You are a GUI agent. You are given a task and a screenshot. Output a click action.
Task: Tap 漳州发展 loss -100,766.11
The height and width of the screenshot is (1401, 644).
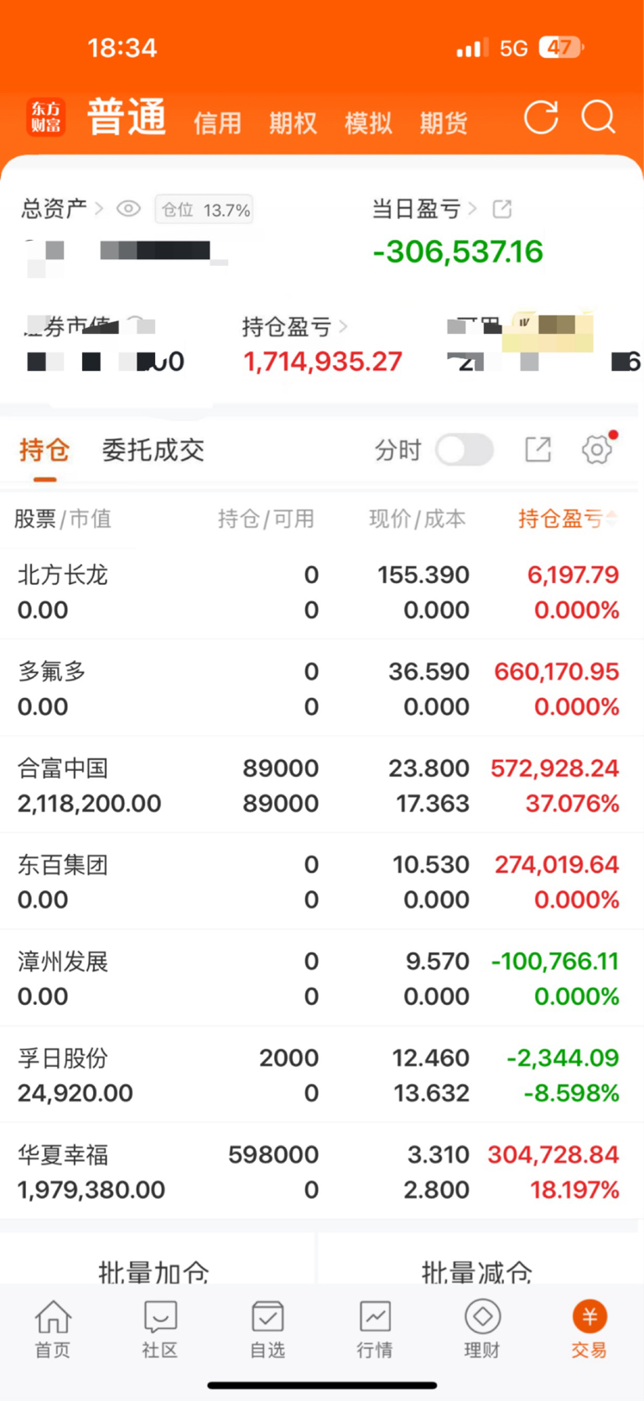coord(555,961)
